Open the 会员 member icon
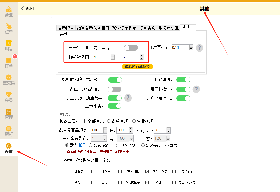280x192 pixels. click(x=9, y=97)
